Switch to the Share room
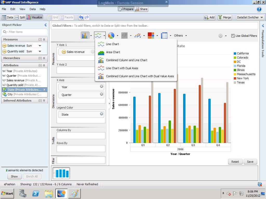266x199 pixels. (x=141, y=9)
